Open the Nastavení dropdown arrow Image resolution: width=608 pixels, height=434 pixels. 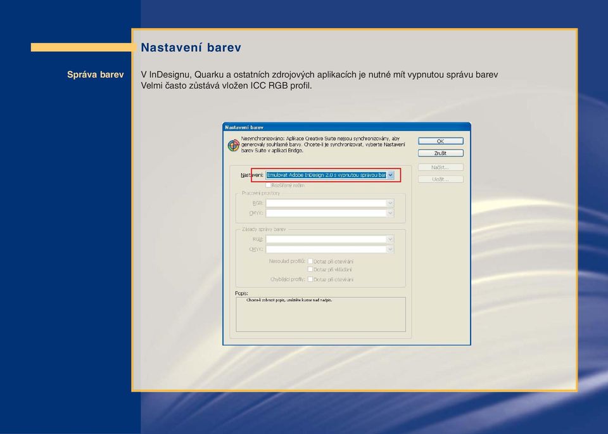[391, 175]
